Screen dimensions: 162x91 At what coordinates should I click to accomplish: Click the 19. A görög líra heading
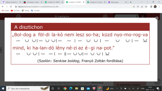[x=62, y=16]
